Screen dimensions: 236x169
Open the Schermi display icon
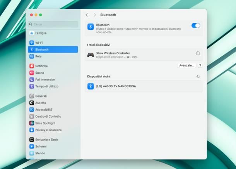[x=32, y=146]
